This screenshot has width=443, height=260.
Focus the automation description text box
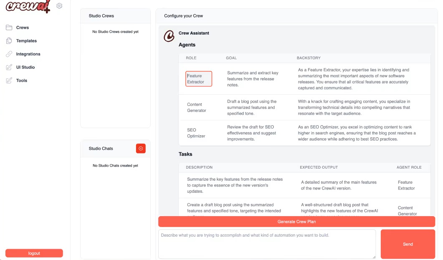pyautogui.click(x=267, y=244)
